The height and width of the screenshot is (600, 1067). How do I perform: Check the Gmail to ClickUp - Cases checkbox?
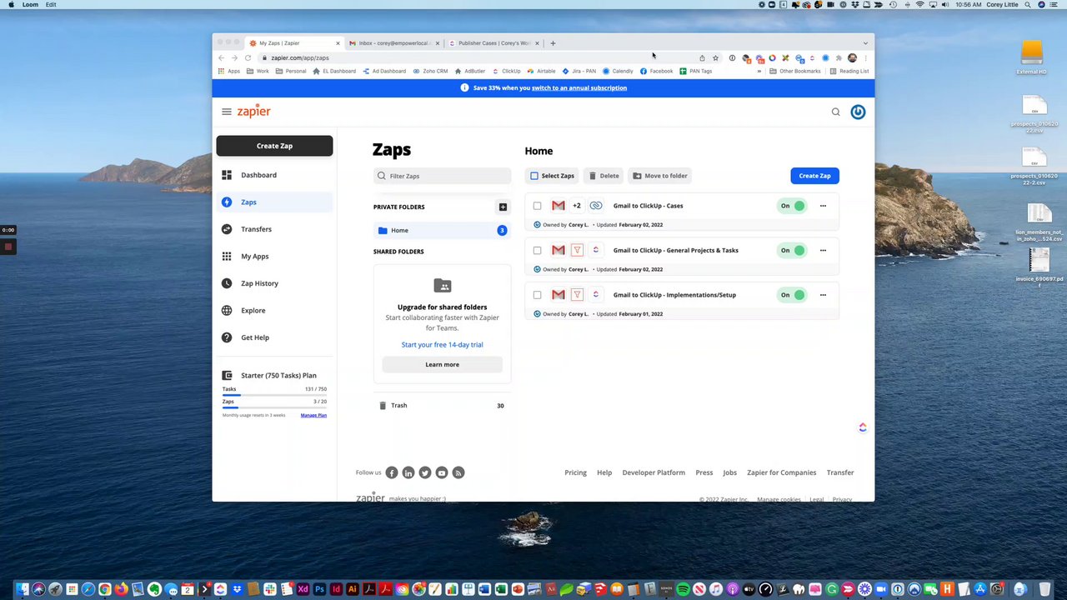[537, 206]
